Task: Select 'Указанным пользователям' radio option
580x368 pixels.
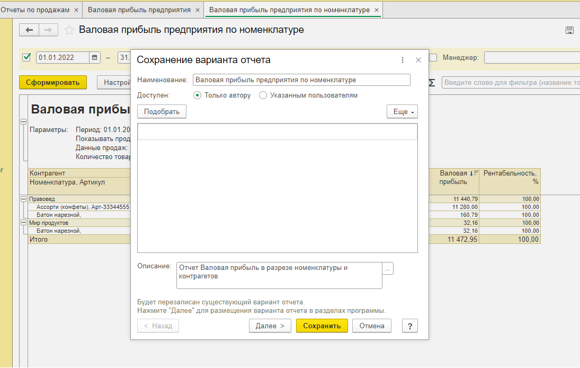Action: click(x=263, y=95)
